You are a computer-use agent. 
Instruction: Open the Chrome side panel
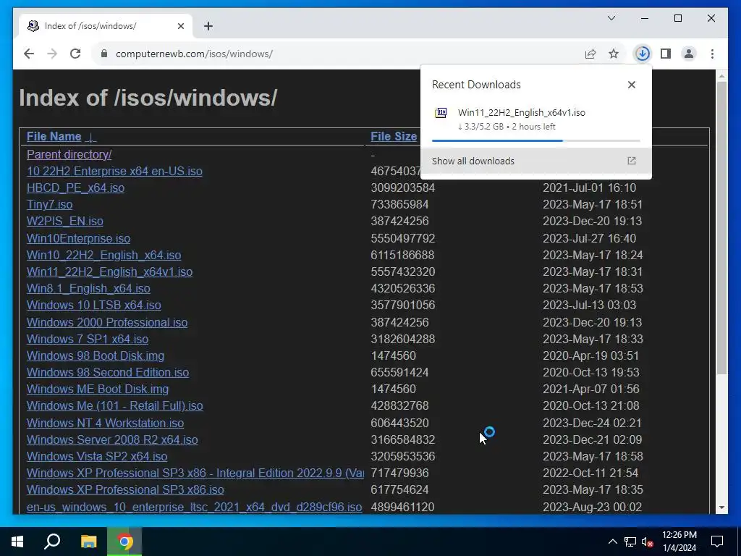coord(666,54)
